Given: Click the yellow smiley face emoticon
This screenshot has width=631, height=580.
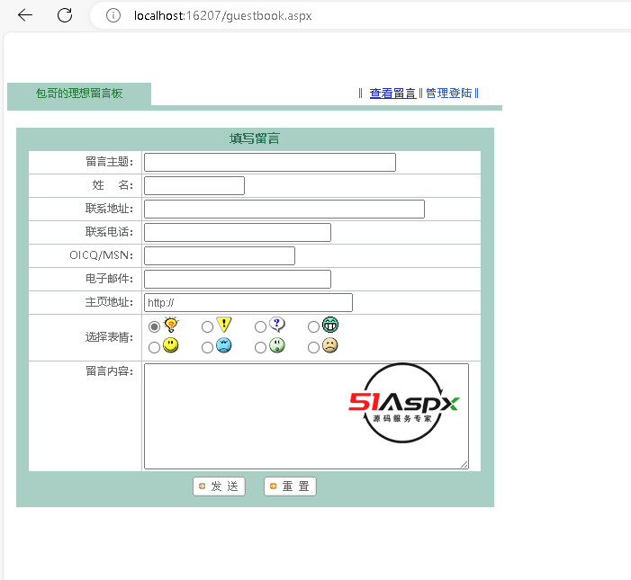Looking at the screenshot, I should point(171,346).
